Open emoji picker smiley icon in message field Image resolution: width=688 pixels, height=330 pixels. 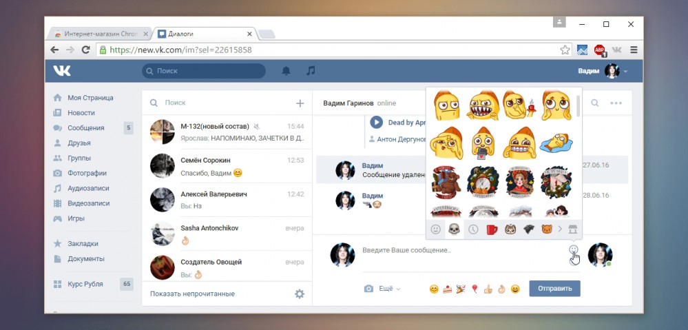click(x=574, y=249)
